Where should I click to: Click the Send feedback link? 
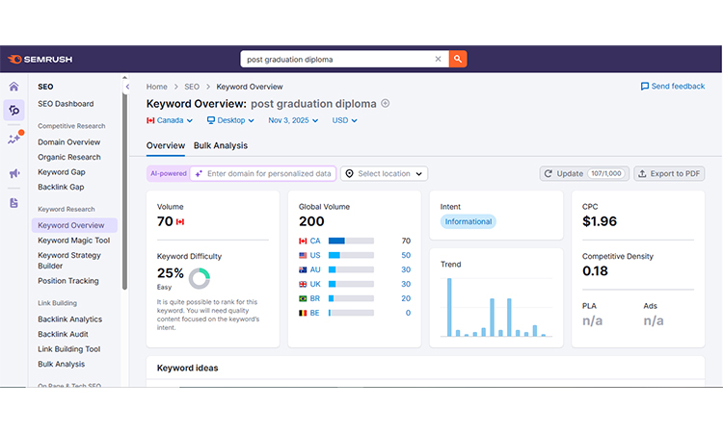673,86
